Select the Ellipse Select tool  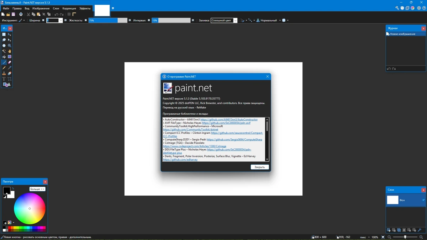[x=4, y=46]
